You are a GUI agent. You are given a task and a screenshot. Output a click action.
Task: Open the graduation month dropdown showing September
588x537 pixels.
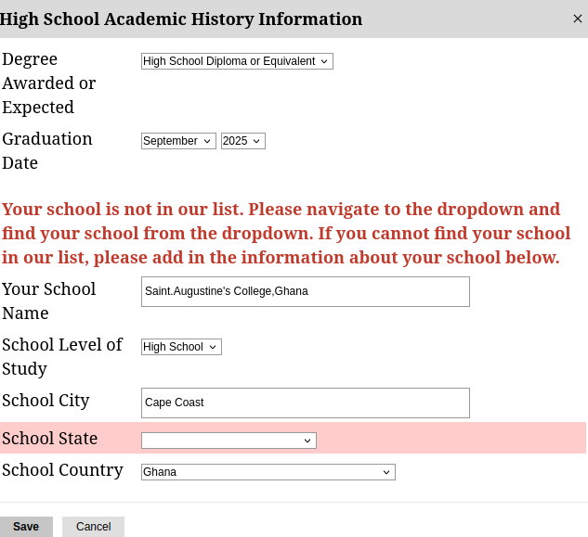[178, 141]
